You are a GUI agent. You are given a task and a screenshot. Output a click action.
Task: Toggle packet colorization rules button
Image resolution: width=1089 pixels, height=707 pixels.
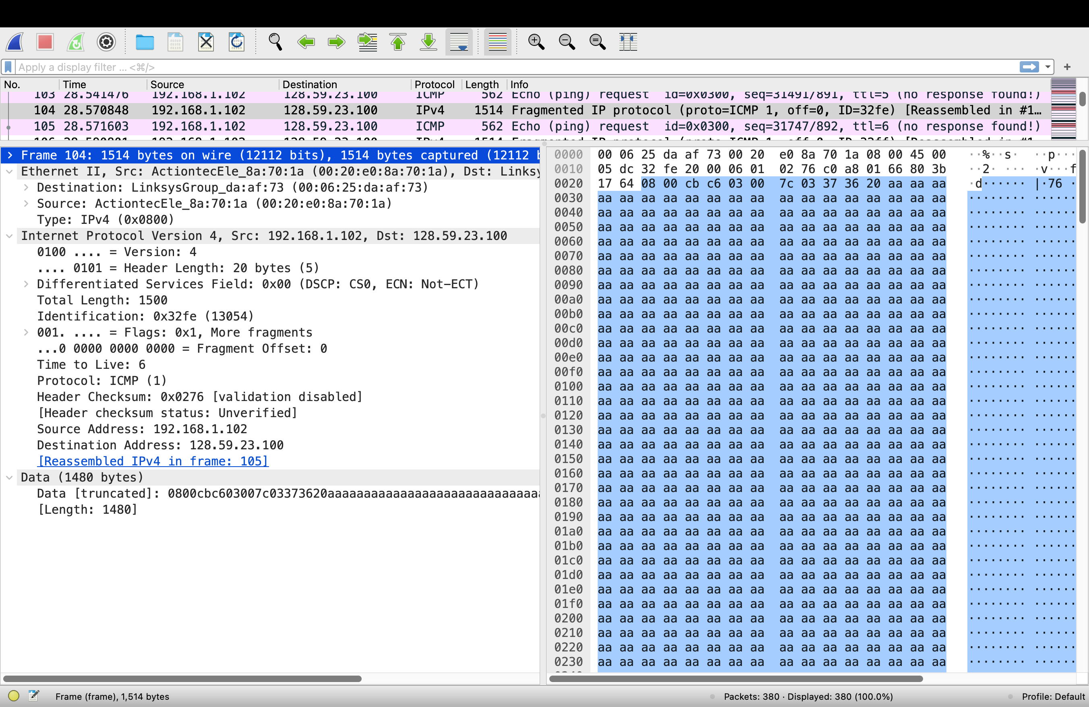pos(497,42)
